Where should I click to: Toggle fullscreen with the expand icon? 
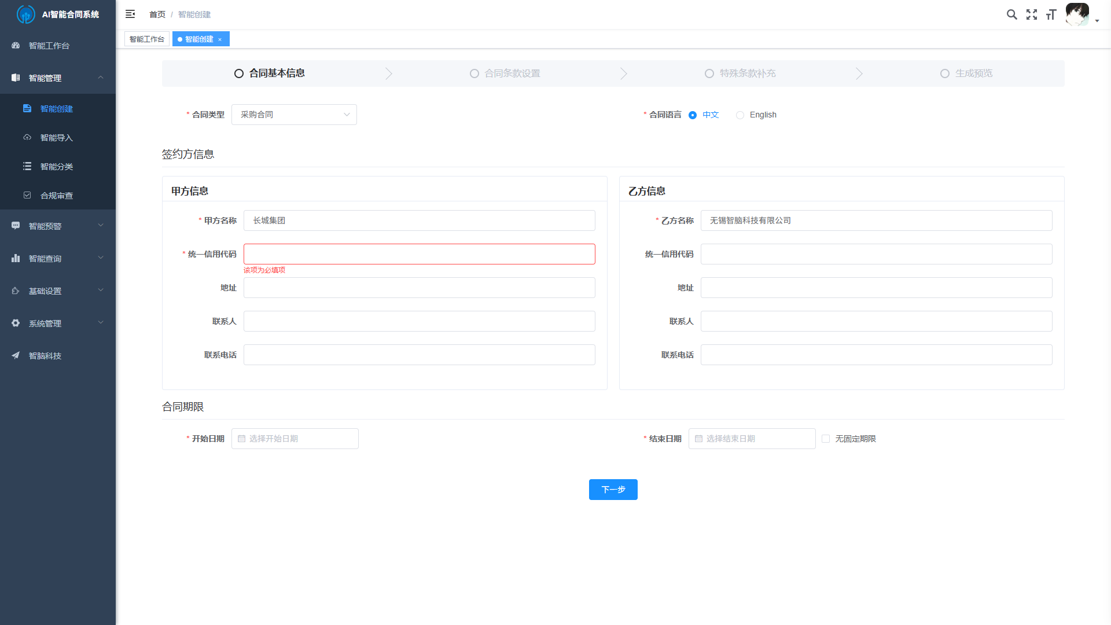pos(1032,14)
